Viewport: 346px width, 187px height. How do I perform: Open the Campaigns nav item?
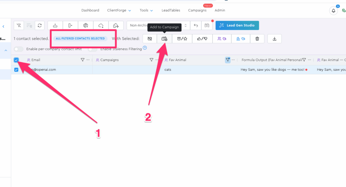coord(197,10)
